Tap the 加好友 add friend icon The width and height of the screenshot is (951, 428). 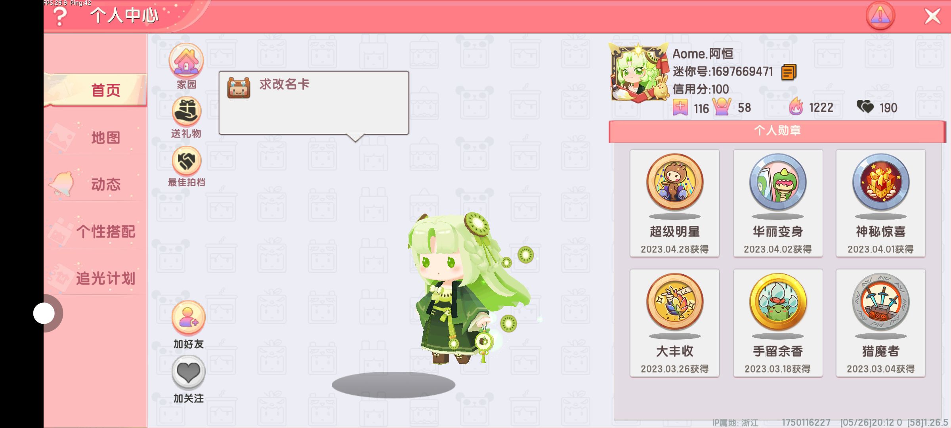point(189,318)
